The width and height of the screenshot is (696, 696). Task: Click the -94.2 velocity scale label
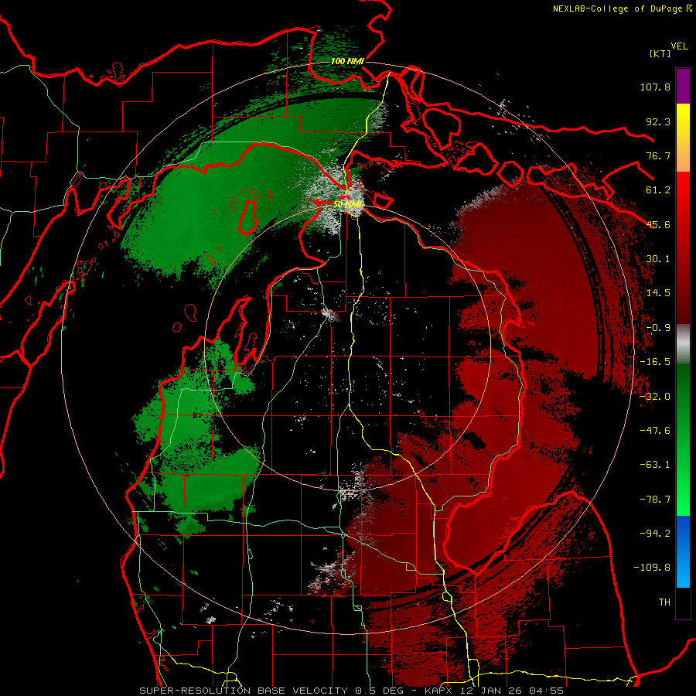[655, 533]
